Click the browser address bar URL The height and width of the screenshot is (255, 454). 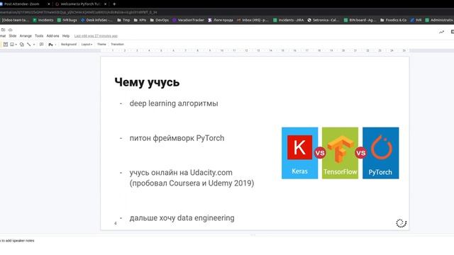pos(78,12)
